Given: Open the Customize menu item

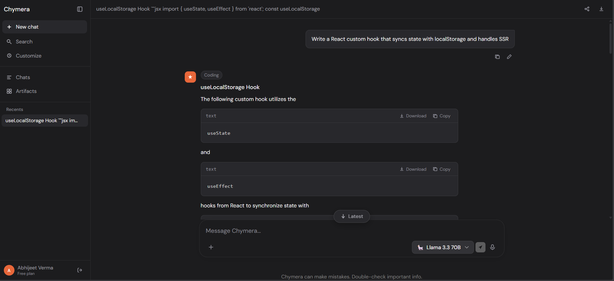Looking at the screenshot, I should [28, 56].
